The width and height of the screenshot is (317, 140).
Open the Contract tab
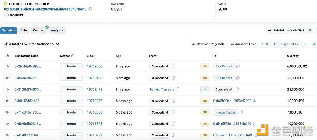(39, 30)
